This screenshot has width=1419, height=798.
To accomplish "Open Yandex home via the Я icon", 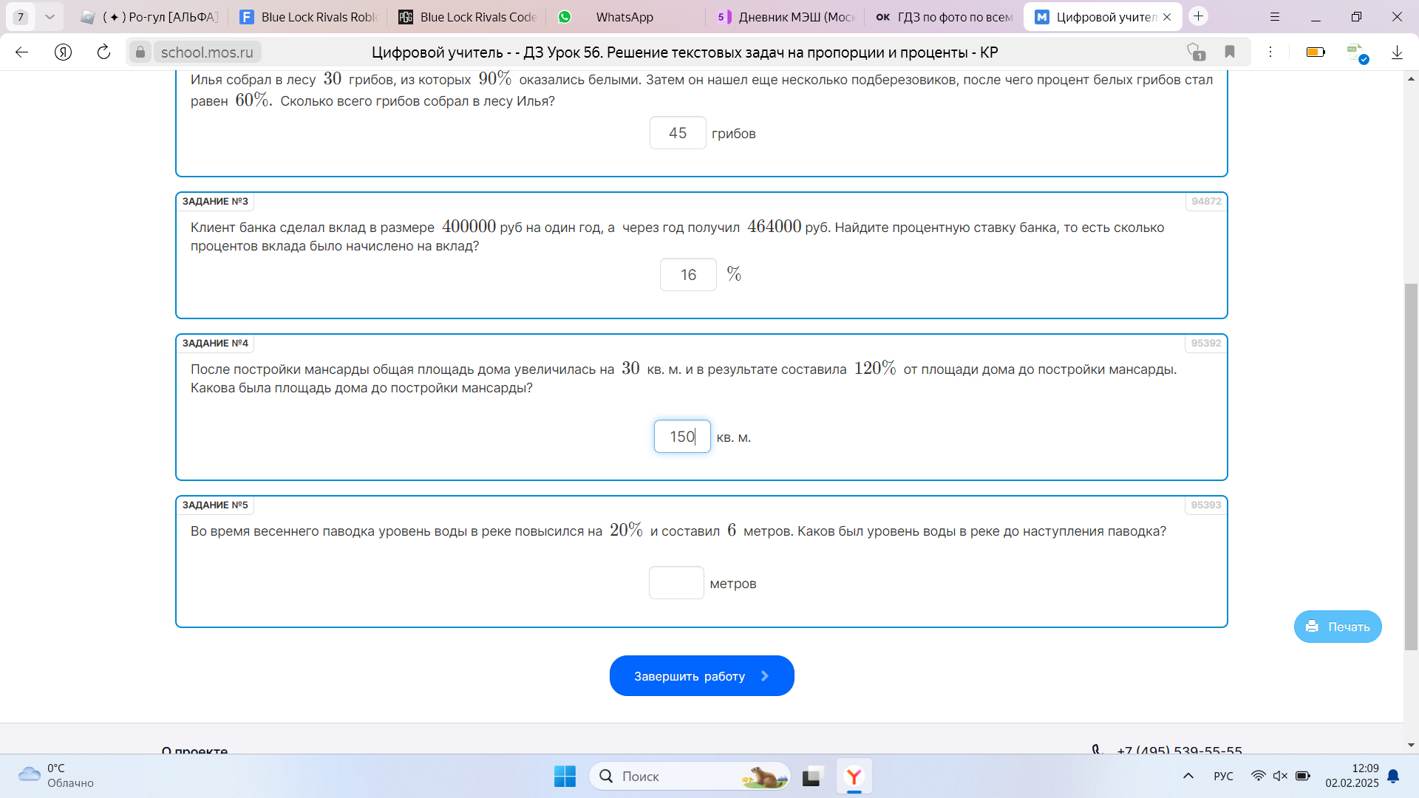I will [64, 52].
